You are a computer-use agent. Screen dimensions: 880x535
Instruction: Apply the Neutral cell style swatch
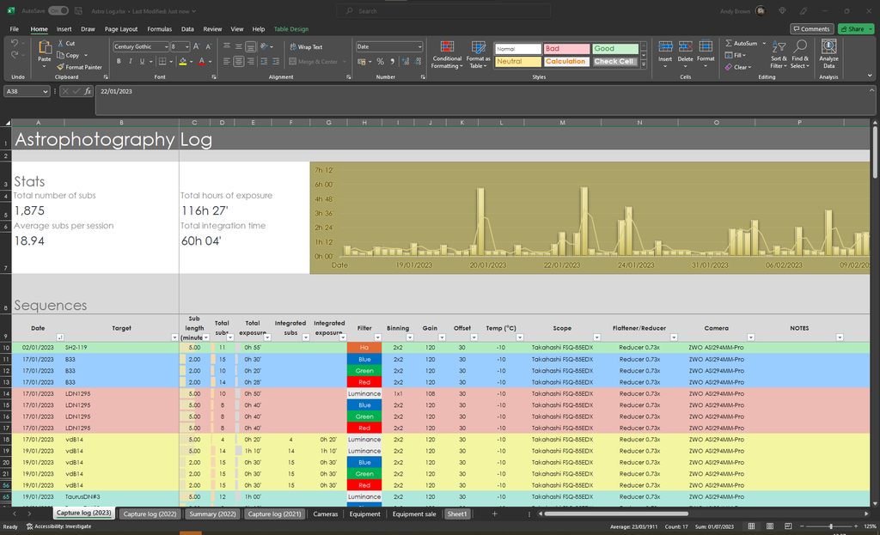pyautogui.click(x=517, y=62)
